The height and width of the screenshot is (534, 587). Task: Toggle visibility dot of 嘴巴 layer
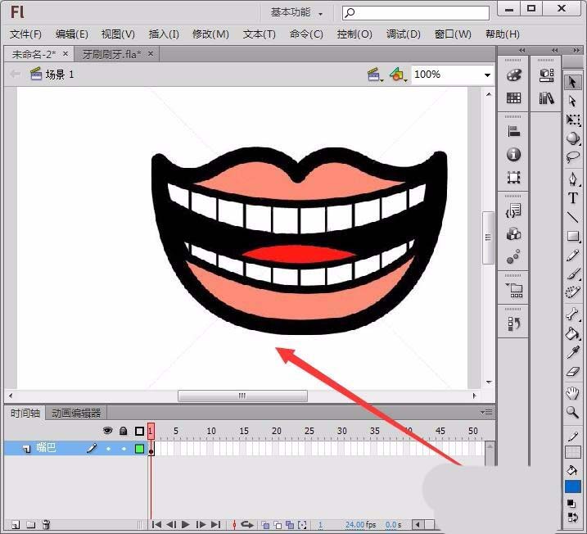pos(108,448)
